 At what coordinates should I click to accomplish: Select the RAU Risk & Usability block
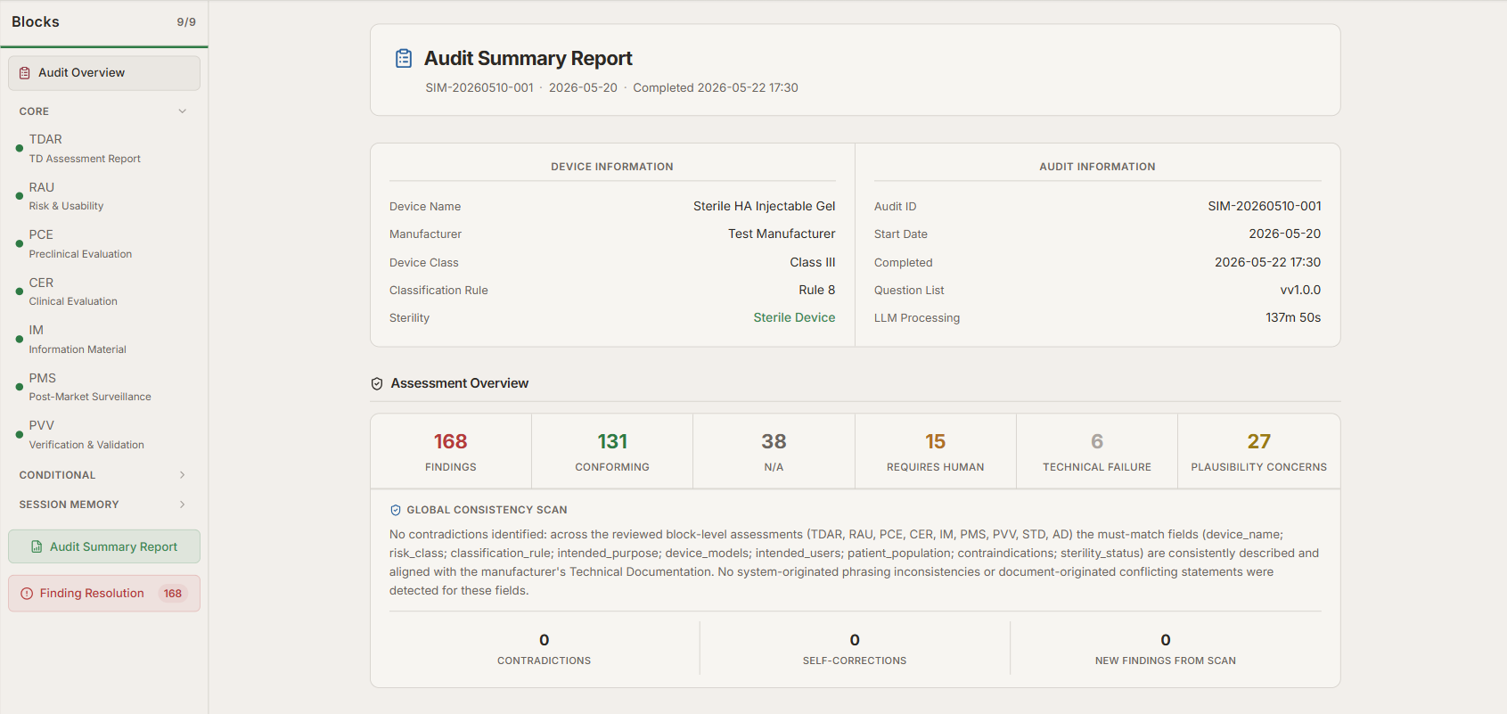104,196
